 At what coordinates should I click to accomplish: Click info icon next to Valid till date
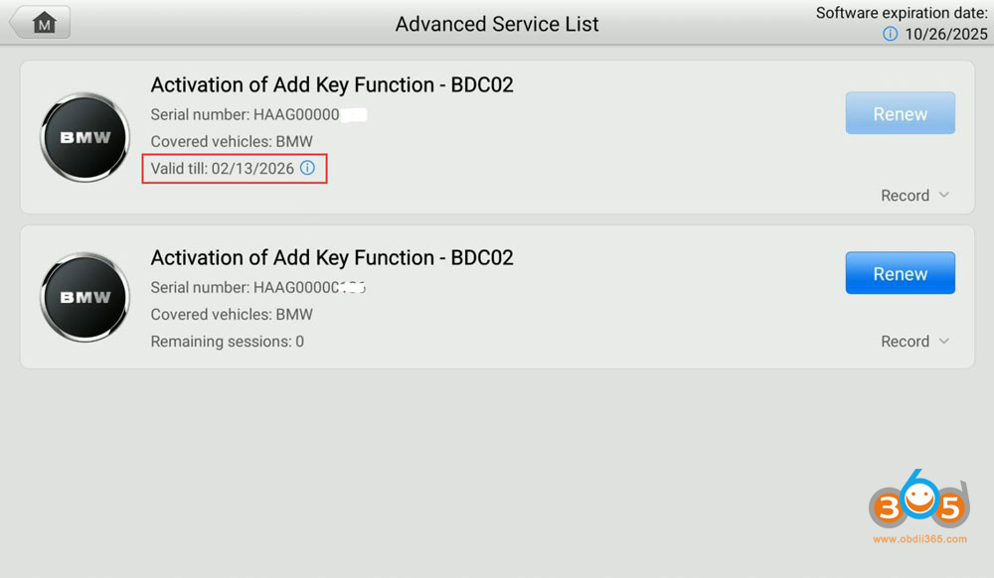click(x=307, y=169)
